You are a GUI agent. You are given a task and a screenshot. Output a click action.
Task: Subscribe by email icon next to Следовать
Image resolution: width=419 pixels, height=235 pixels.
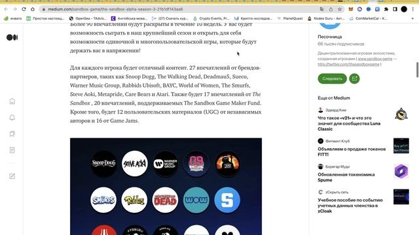click(x=354, y=78)
